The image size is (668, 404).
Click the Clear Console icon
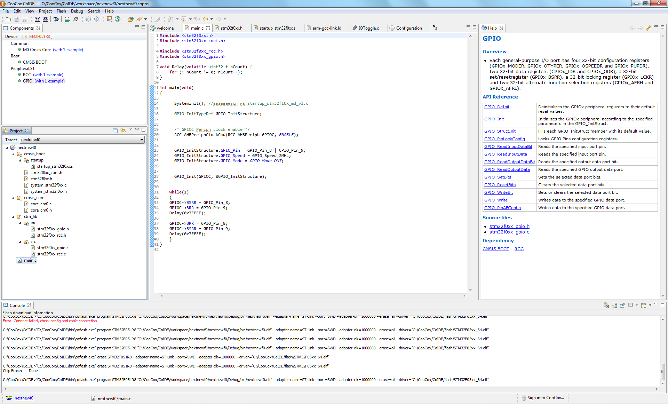pyautogui.click(x=606, y=305)
